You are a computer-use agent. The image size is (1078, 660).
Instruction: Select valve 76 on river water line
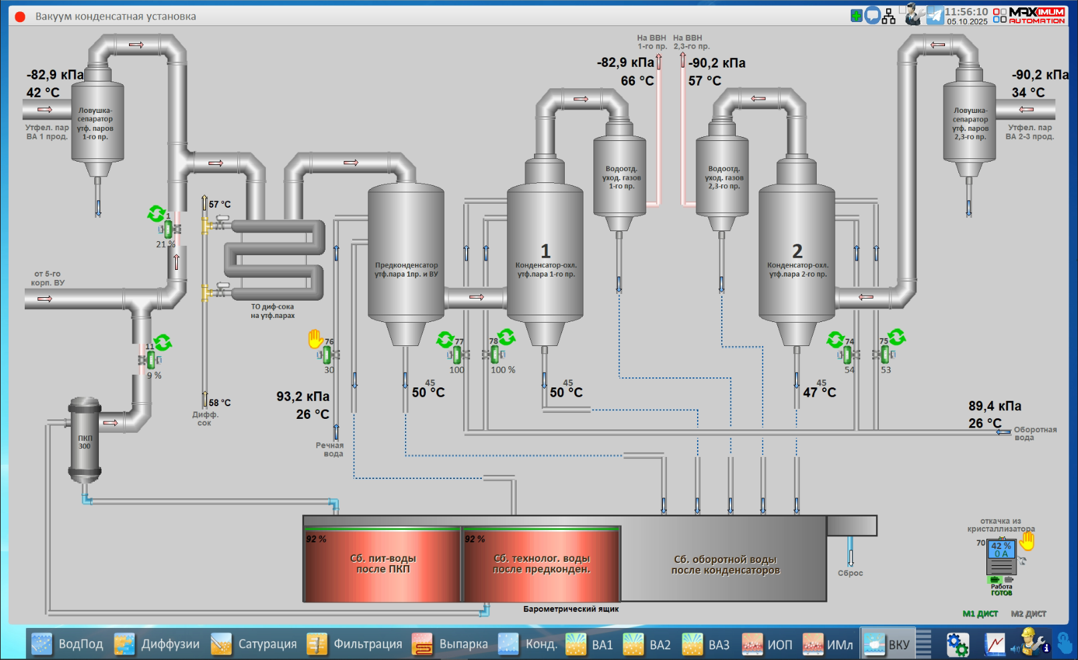pos(327,355)
